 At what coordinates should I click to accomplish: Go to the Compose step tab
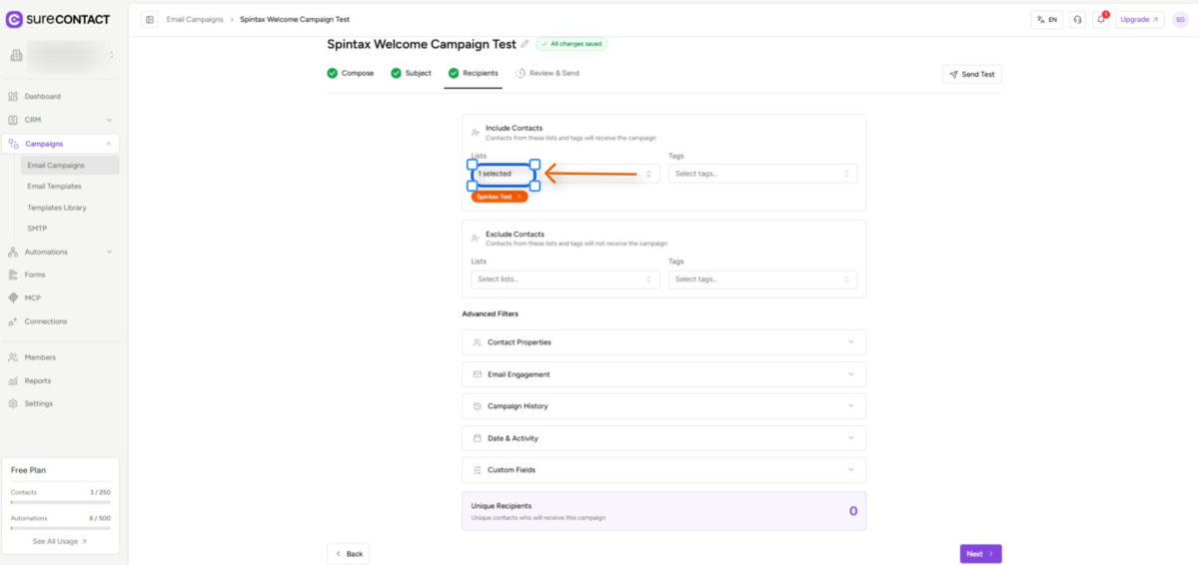tap(351, 73)
